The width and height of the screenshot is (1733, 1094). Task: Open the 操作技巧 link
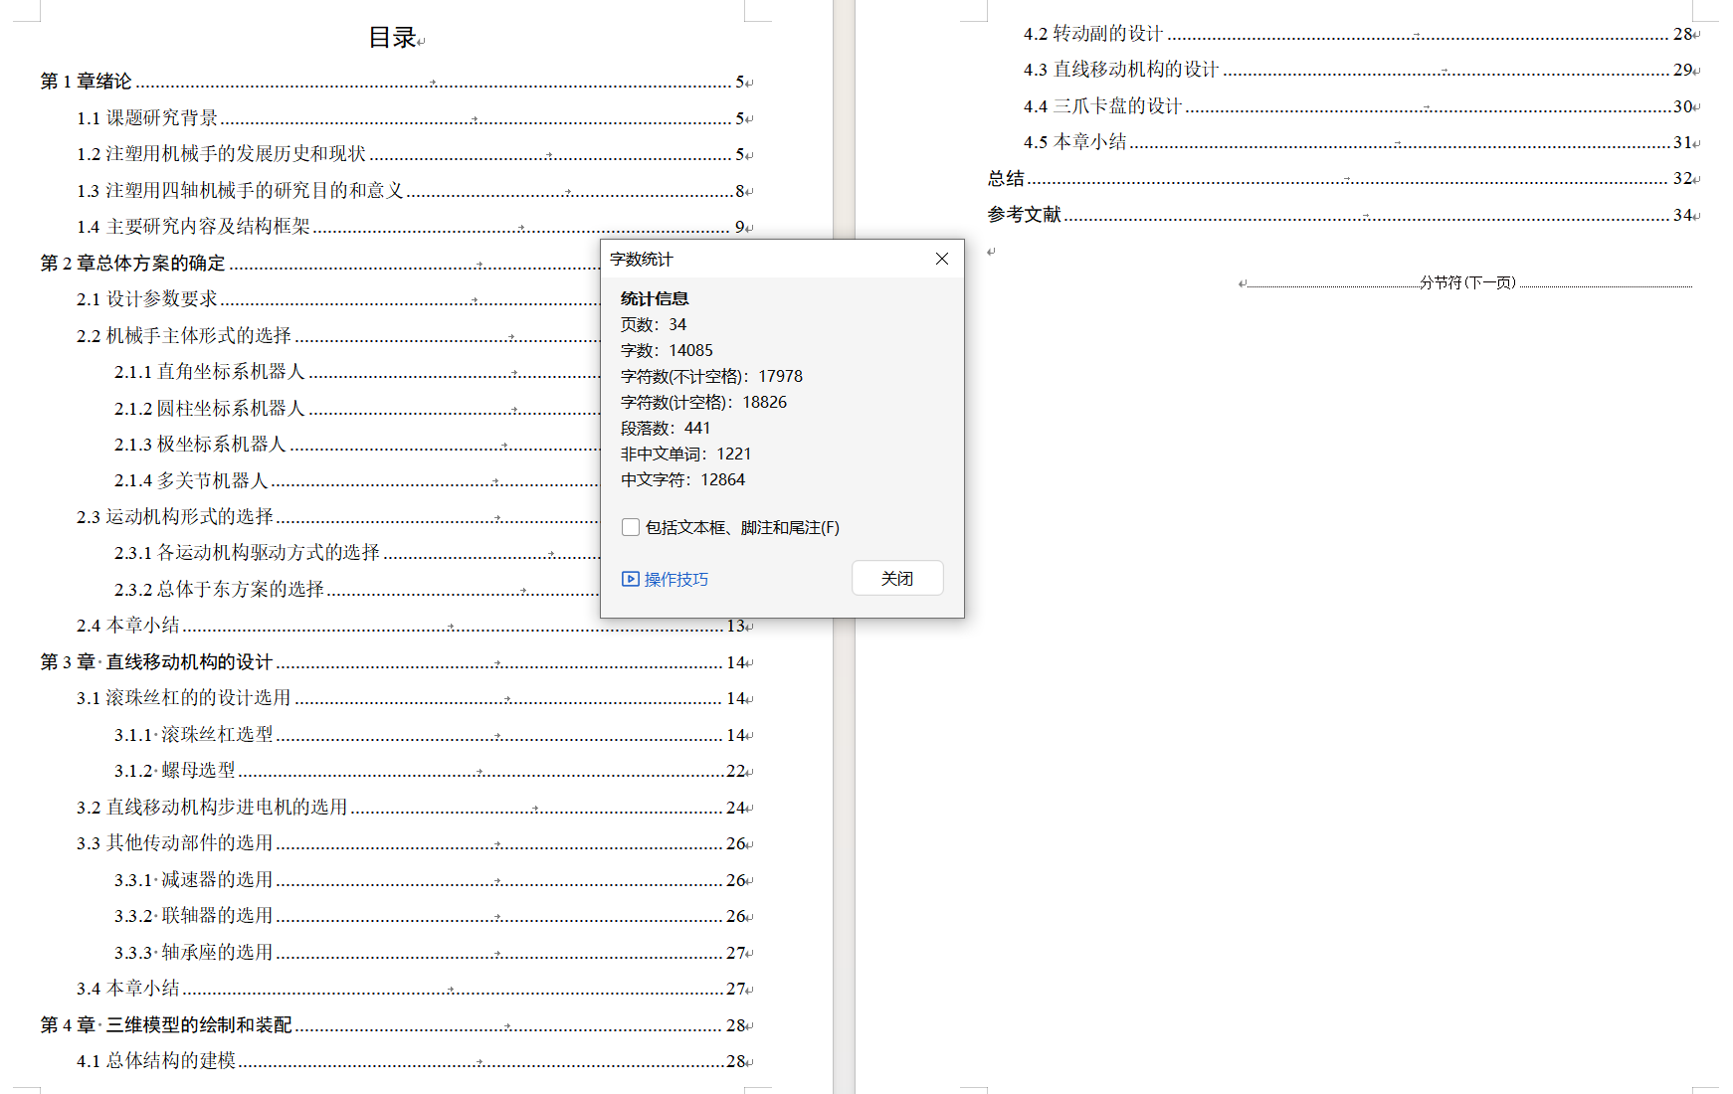pos(676,579)
